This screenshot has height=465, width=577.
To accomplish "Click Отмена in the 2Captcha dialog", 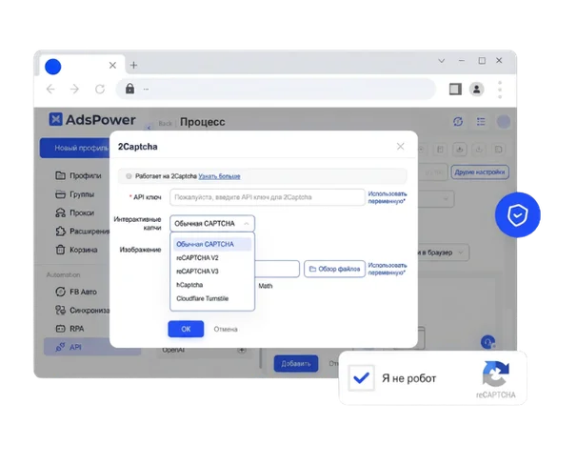I will click(226, 329).
